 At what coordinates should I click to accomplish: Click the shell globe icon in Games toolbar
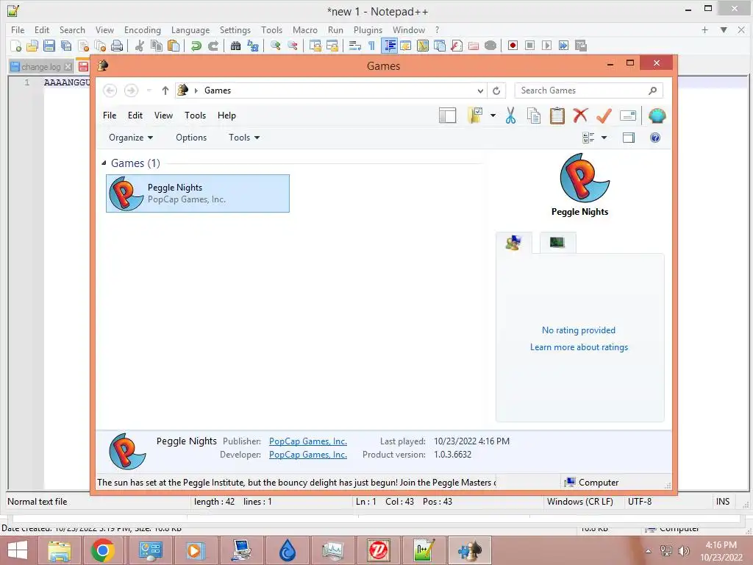657,116
